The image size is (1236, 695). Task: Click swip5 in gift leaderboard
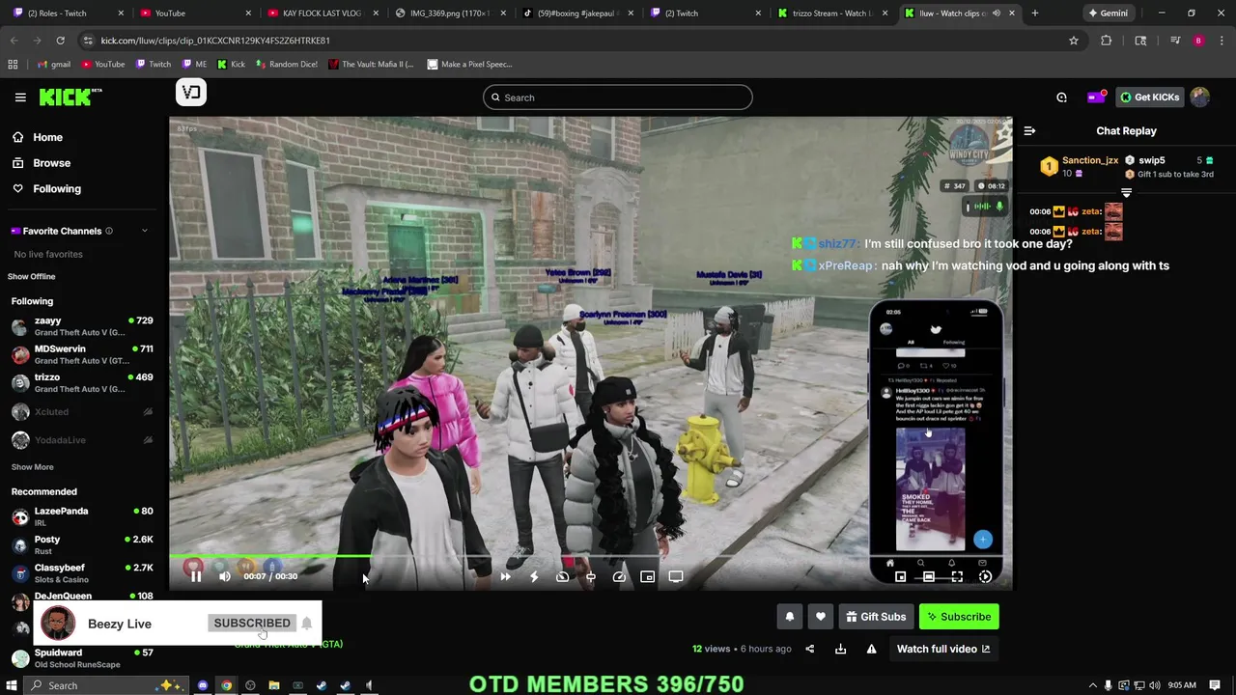click(1151, 160)
